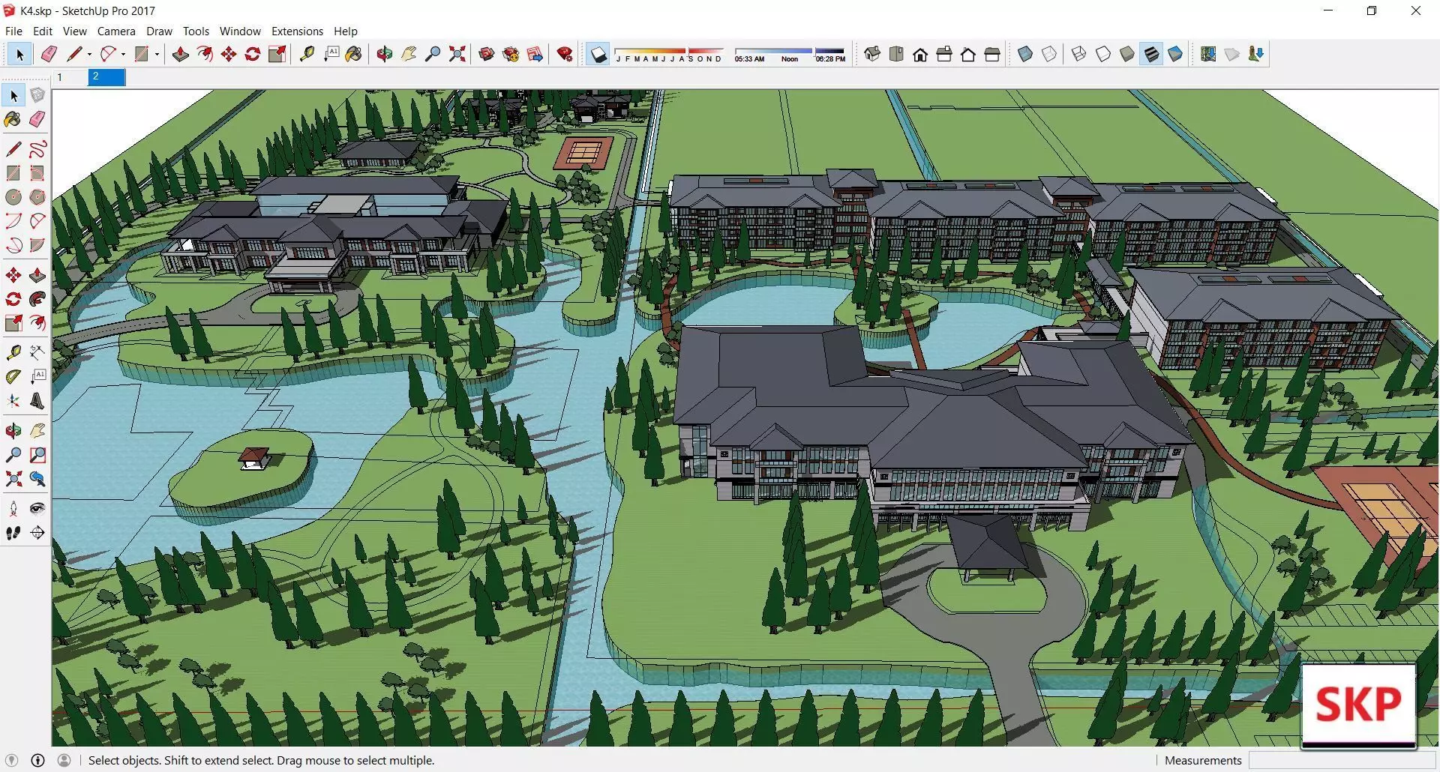Switch to Wireframe face style
1440x772 pixels.
(x=1079, y=54)
